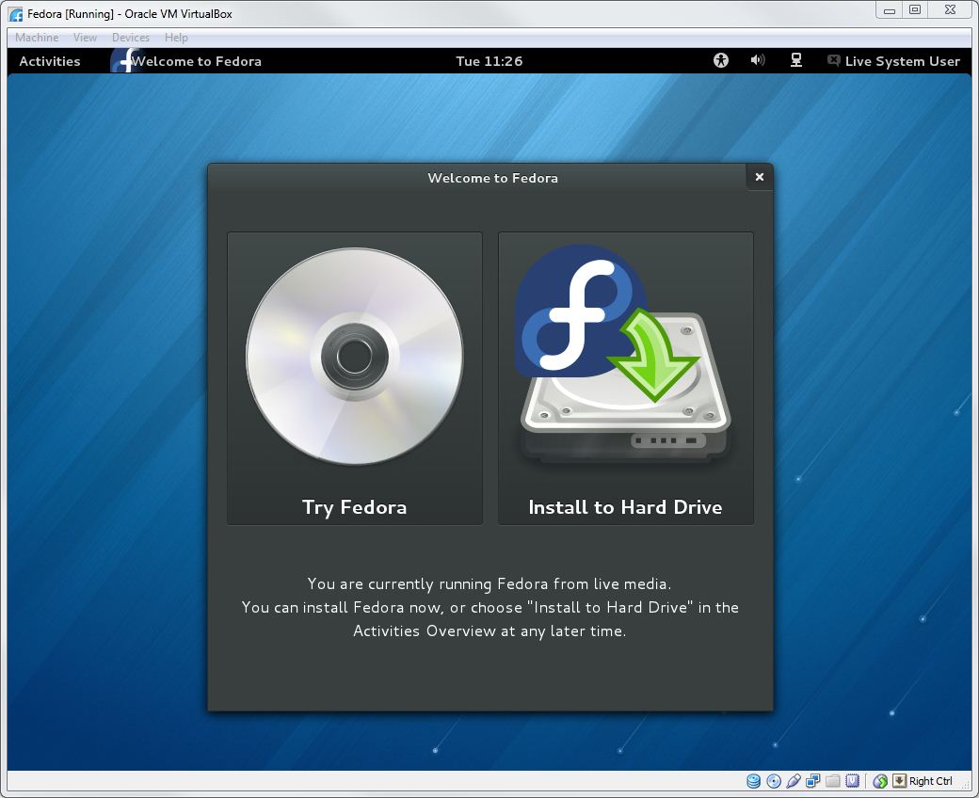Close the Welcome to Fedora dialog
This screenshot has height=798, width=979.
click(x=760, y=177)
